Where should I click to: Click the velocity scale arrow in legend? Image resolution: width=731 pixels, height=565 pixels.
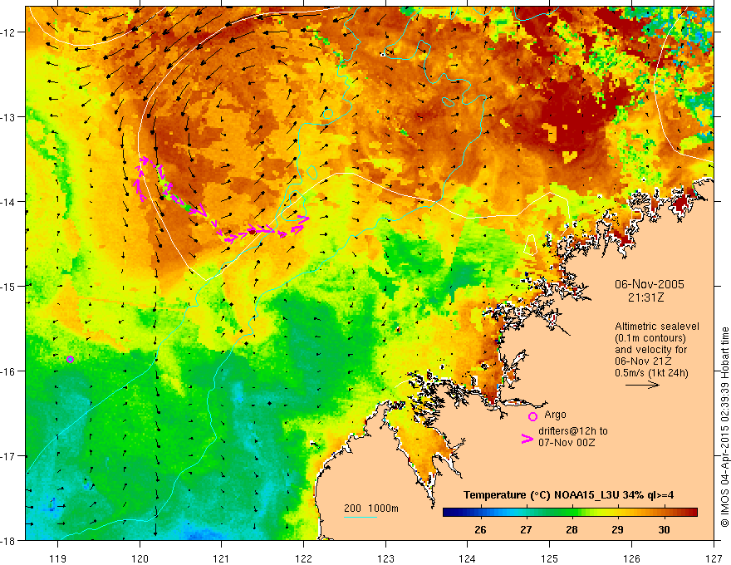(x=642, y=385)
